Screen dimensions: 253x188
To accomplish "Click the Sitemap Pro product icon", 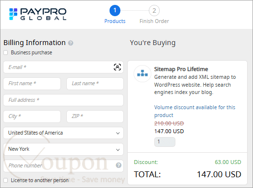I will tap(142, 73).
